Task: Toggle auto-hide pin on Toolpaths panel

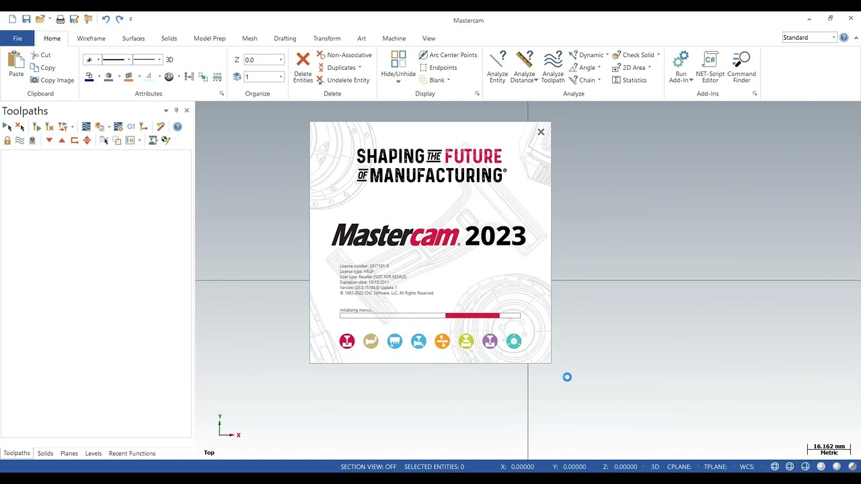Action: pyautogui.click(x=176, y=110)
